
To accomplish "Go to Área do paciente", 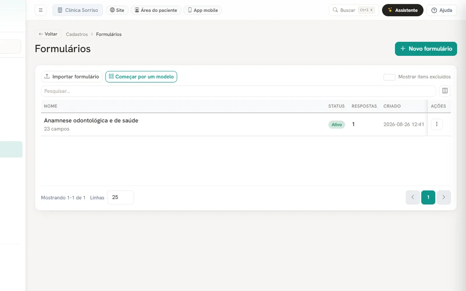I will (x=156, y=10).
